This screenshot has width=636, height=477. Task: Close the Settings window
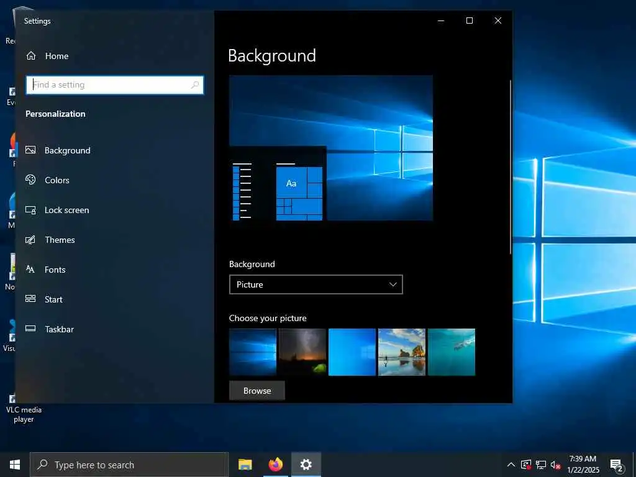(498, 20)
